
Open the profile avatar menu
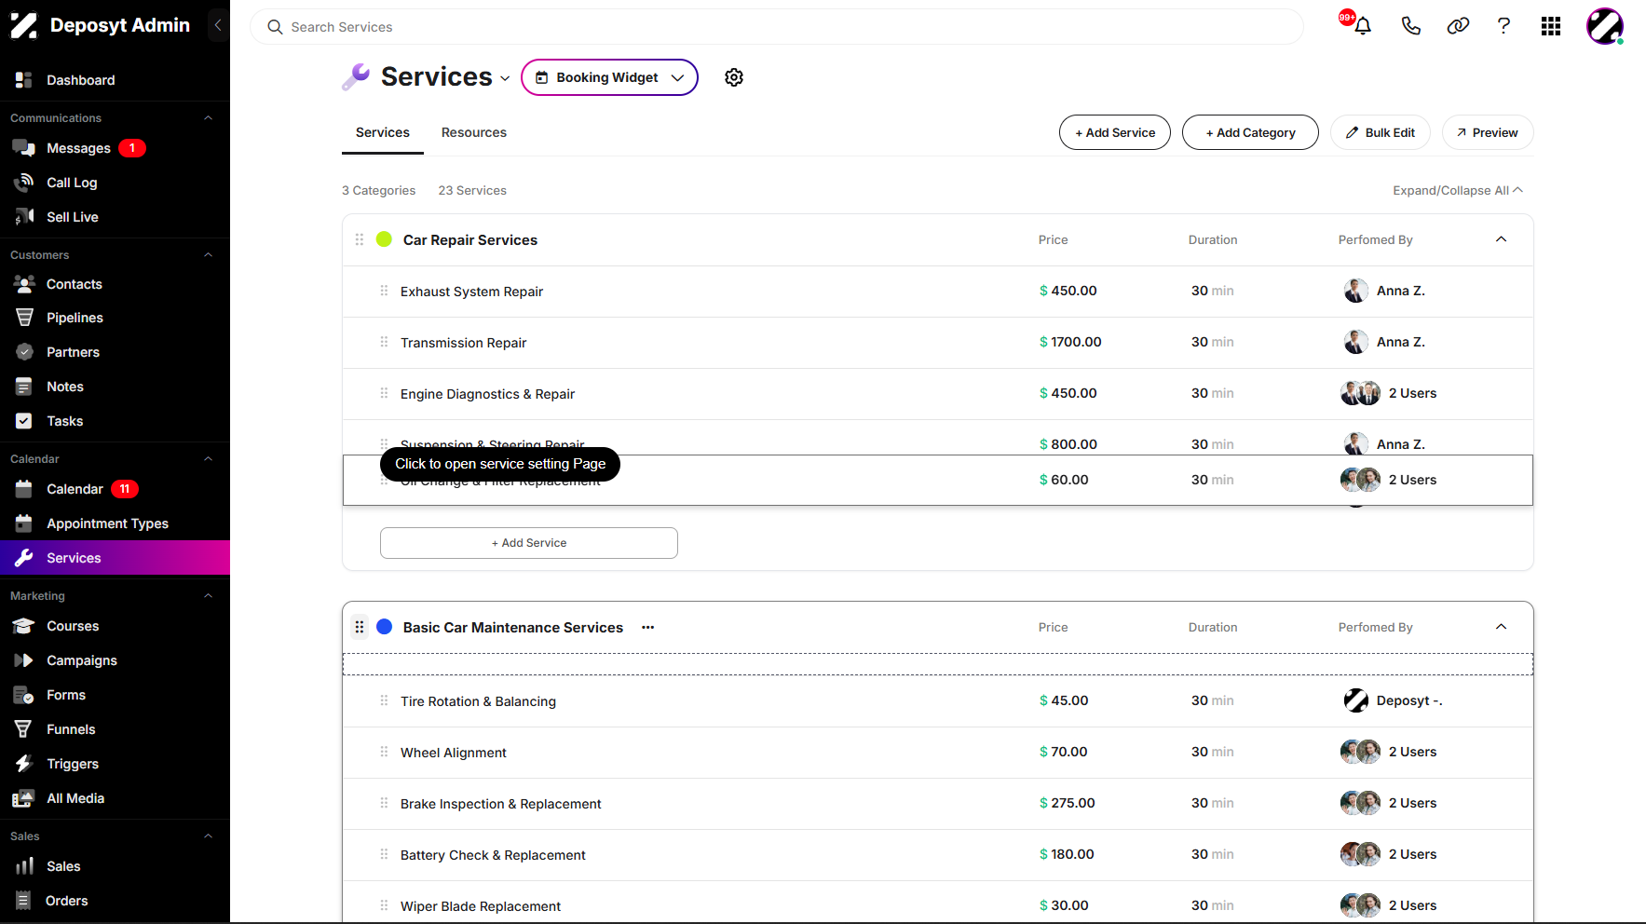tap(1605, 26)
